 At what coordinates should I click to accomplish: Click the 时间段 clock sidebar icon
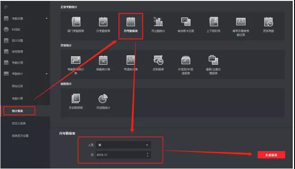(x=6, y=30)
